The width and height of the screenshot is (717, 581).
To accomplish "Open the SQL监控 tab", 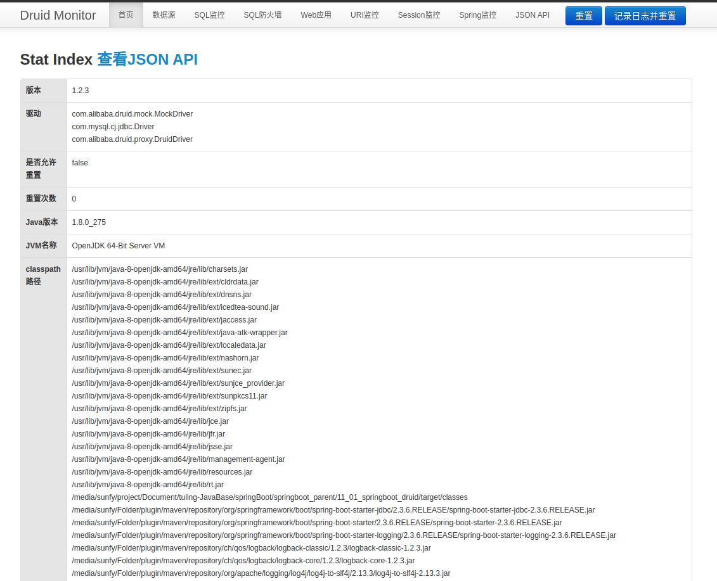I will 209,15.
